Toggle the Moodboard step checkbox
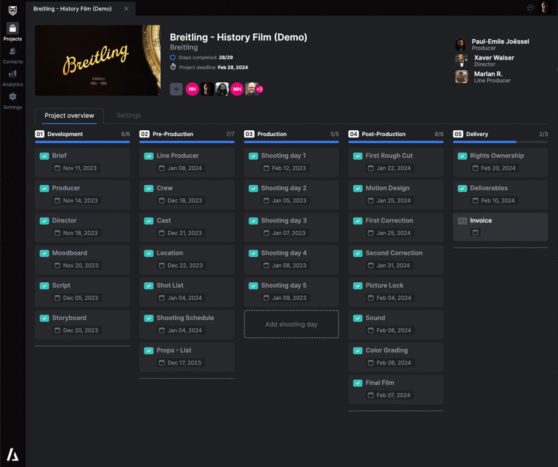The height and width of the screenshot is (467, 558). 44,253
